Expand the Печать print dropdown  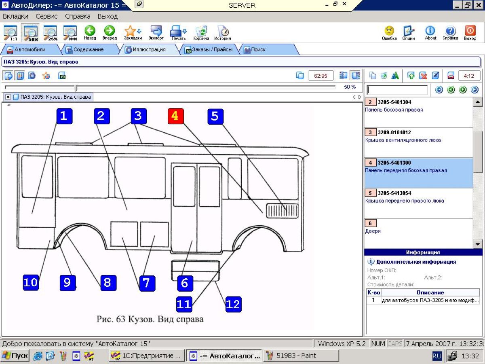point(185,31)
